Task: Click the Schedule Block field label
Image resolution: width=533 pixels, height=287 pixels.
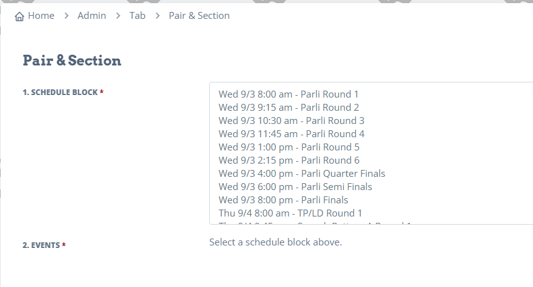Action: (63, 93)
